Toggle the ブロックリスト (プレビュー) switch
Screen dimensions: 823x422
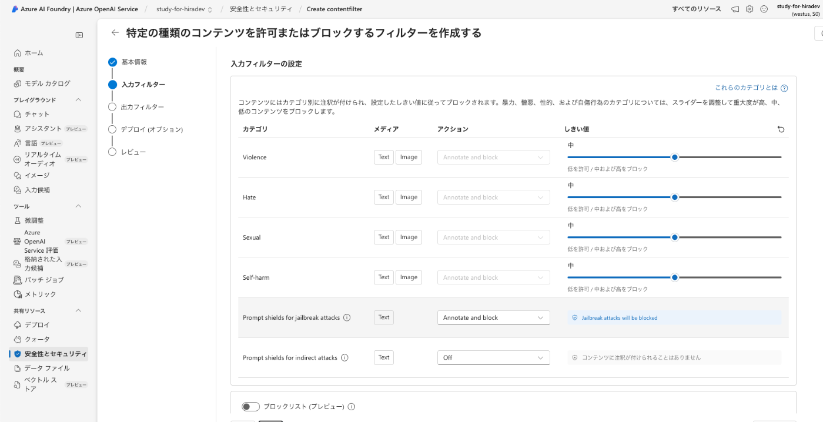coord(250,407)
